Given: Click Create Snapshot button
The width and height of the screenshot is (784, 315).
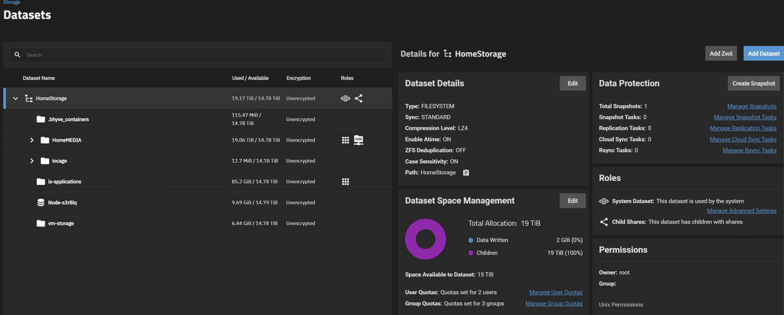Looking at the screenshot, I should [x=754, y=84].
